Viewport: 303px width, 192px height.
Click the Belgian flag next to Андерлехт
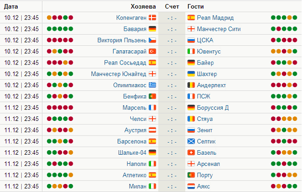(x=191, y=85)
